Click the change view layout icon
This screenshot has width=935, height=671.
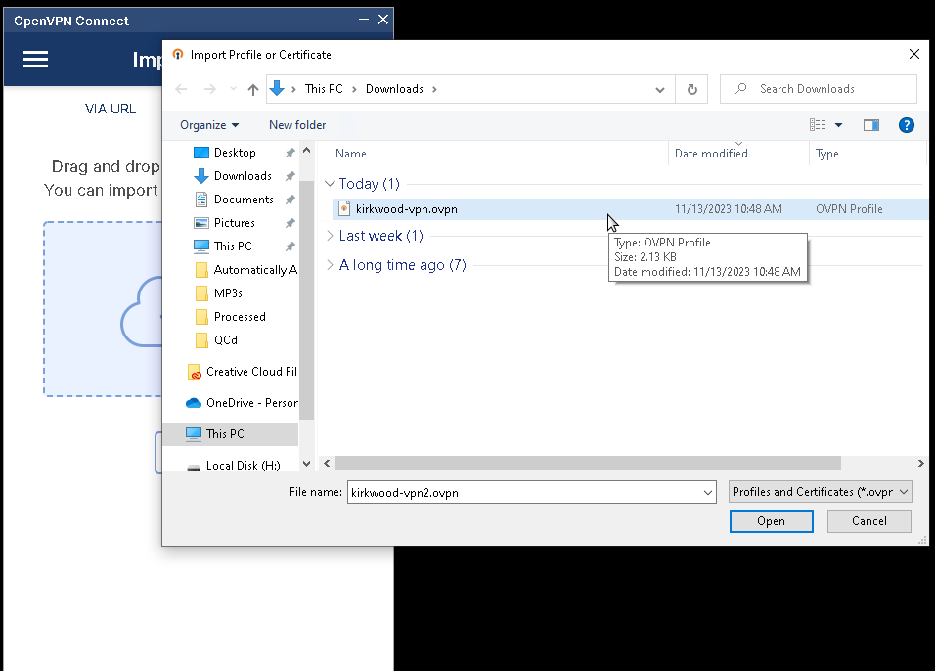pyautogui.click(x=818, y=125)
